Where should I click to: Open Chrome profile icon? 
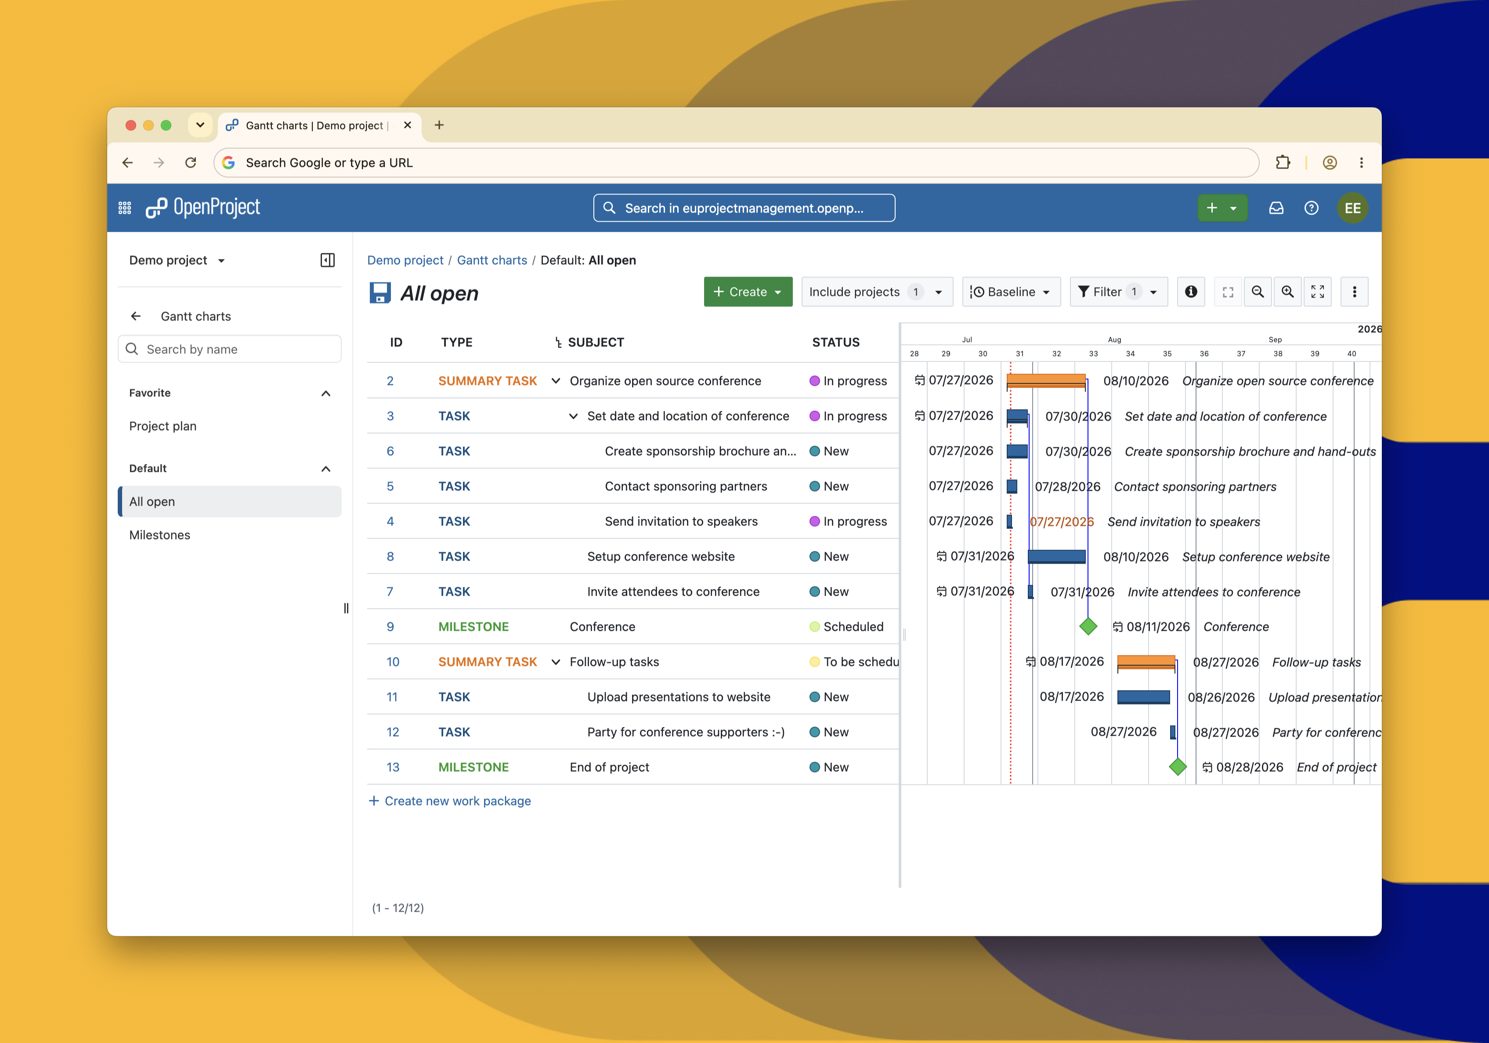click(1330, 163)
